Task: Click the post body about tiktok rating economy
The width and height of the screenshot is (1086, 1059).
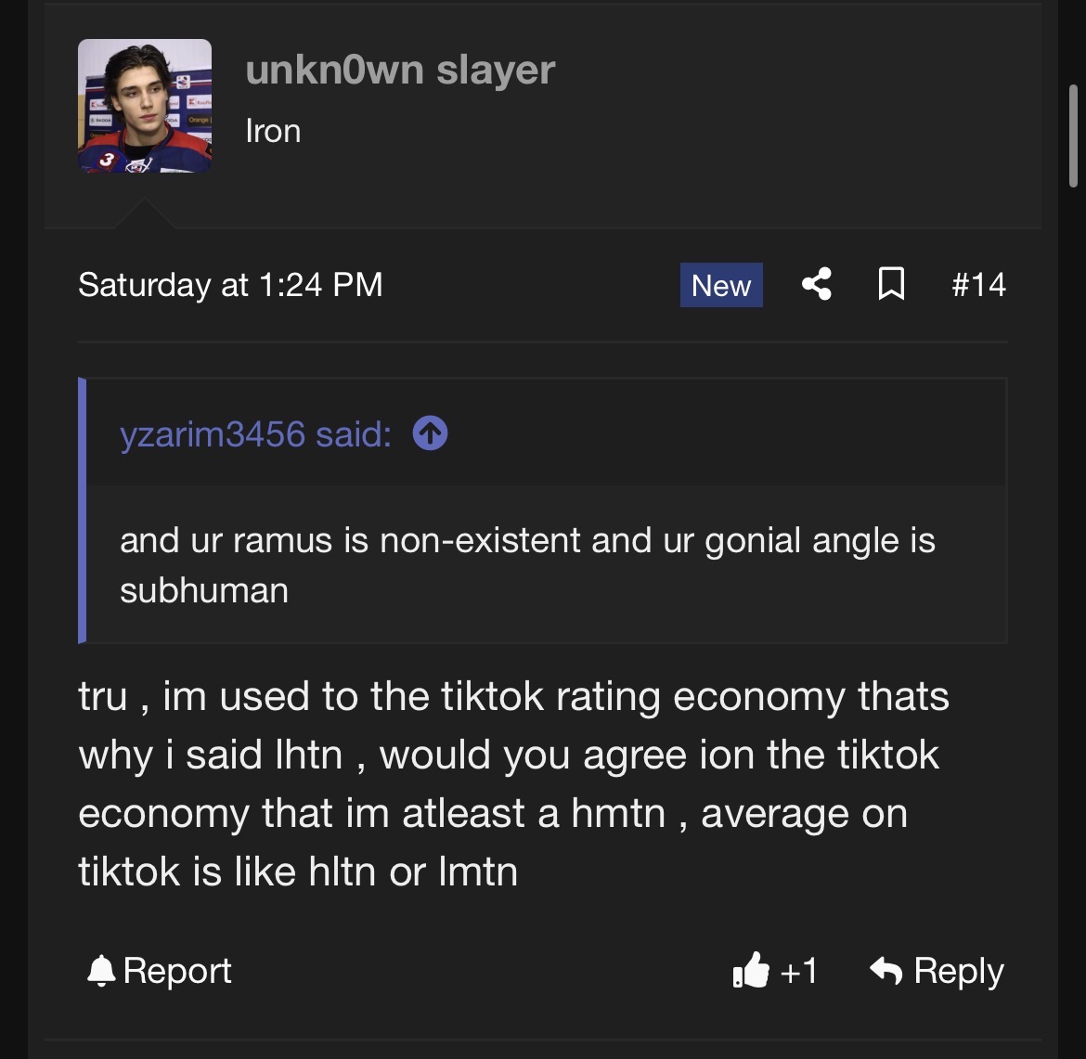Action: [513, 783]
